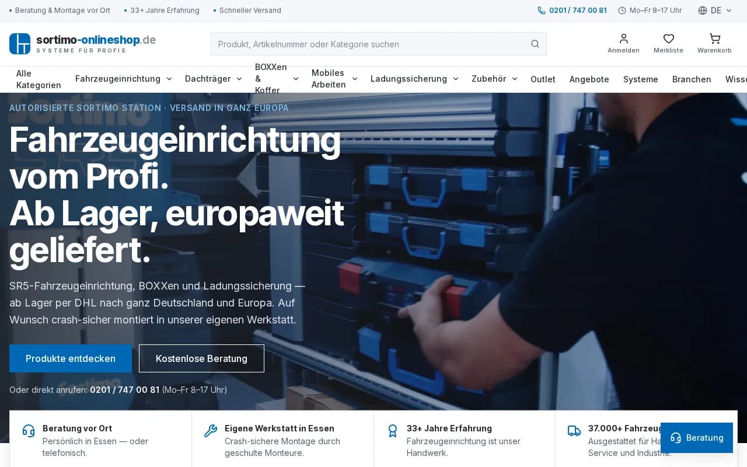Click the 'Autorisierte Sortimo Station' tagline
Screen dimensions: 747x467
(x=85, y=108)
